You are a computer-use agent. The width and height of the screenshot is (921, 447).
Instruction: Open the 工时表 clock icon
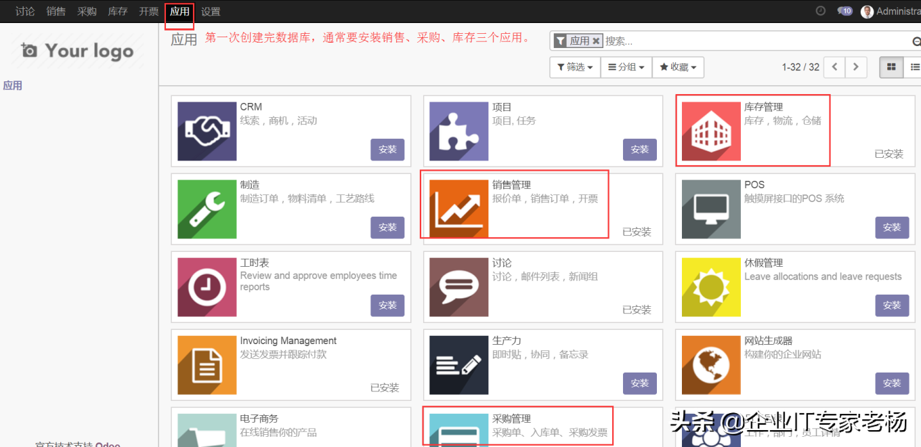(x=207, y=287)
